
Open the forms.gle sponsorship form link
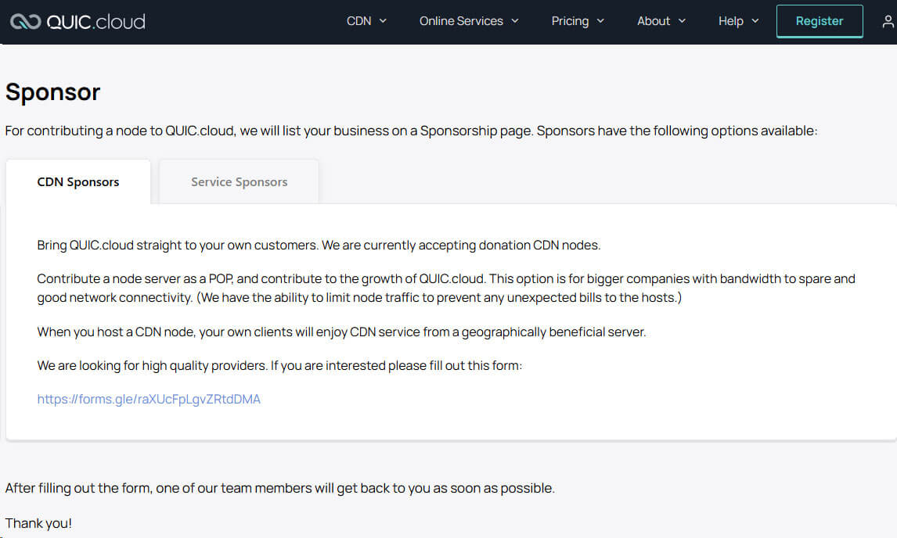point(149,399)
